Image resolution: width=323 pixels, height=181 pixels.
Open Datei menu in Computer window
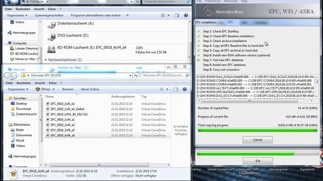[x=8, y=9]
